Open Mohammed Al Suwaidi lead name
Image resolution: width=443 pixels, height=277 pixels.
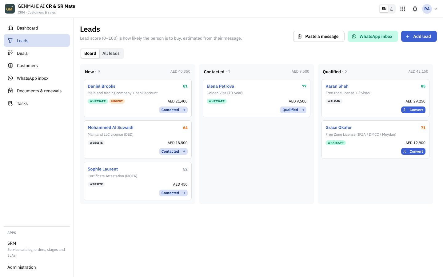110,127
